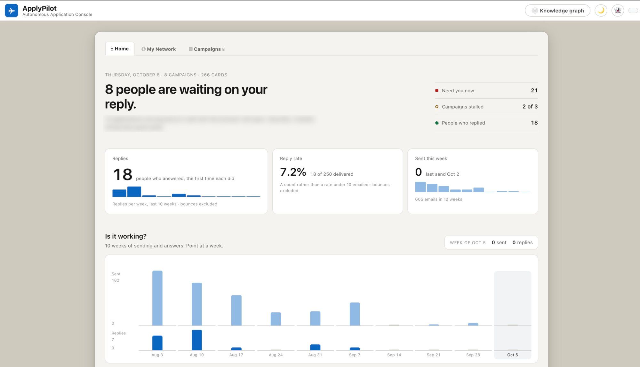Click the "18 of 250 delivered" text
640x367 pixels.
[x=332, y=174]
